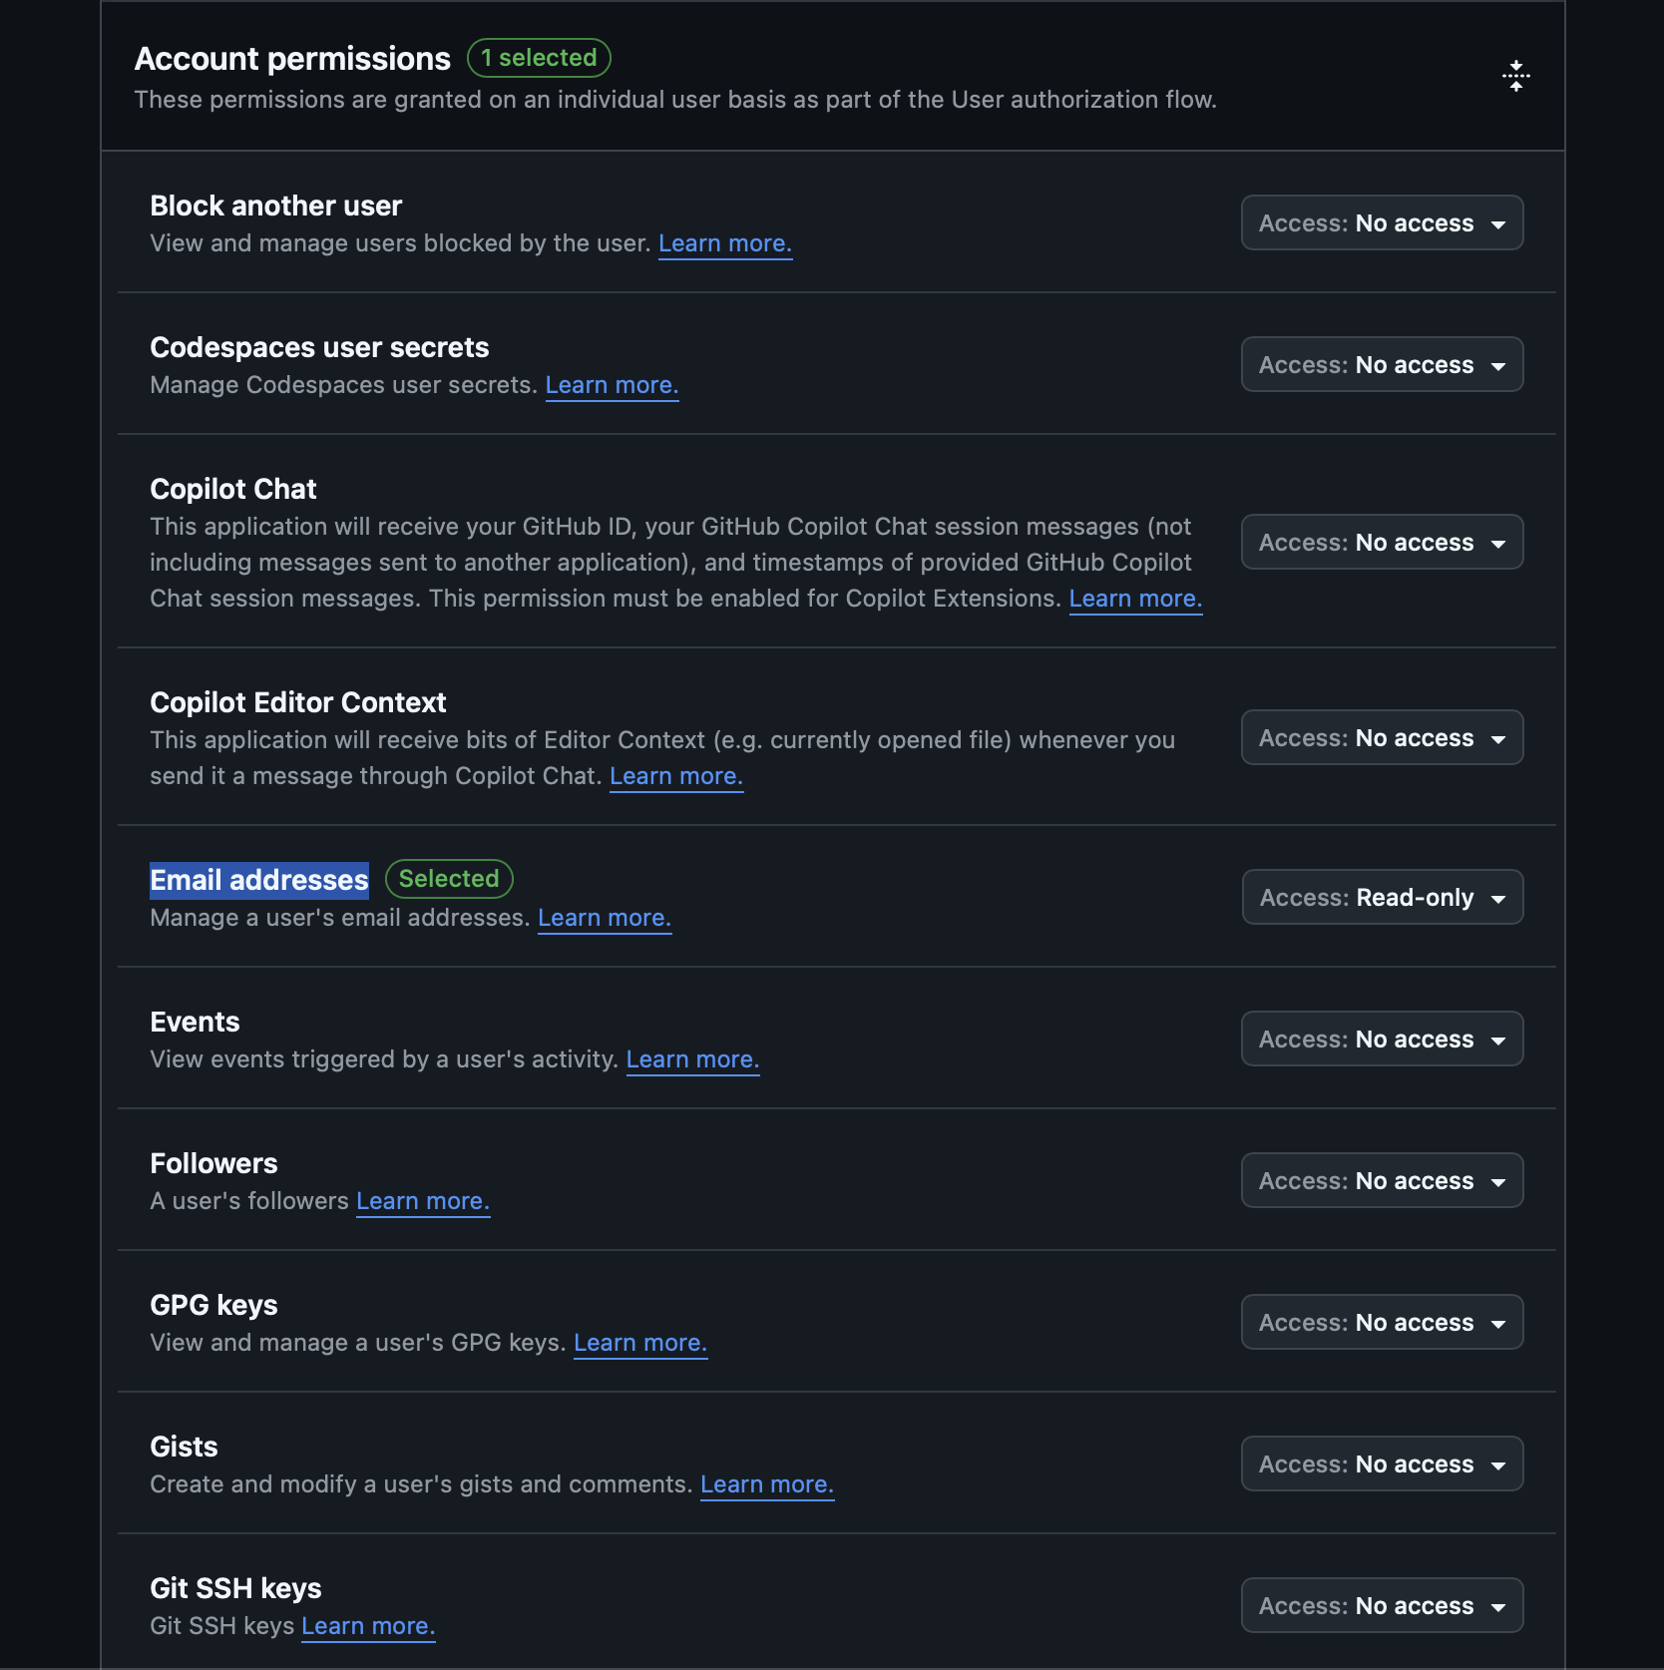
Task: Open Learn more link for Events
Action: [692, 1059]
